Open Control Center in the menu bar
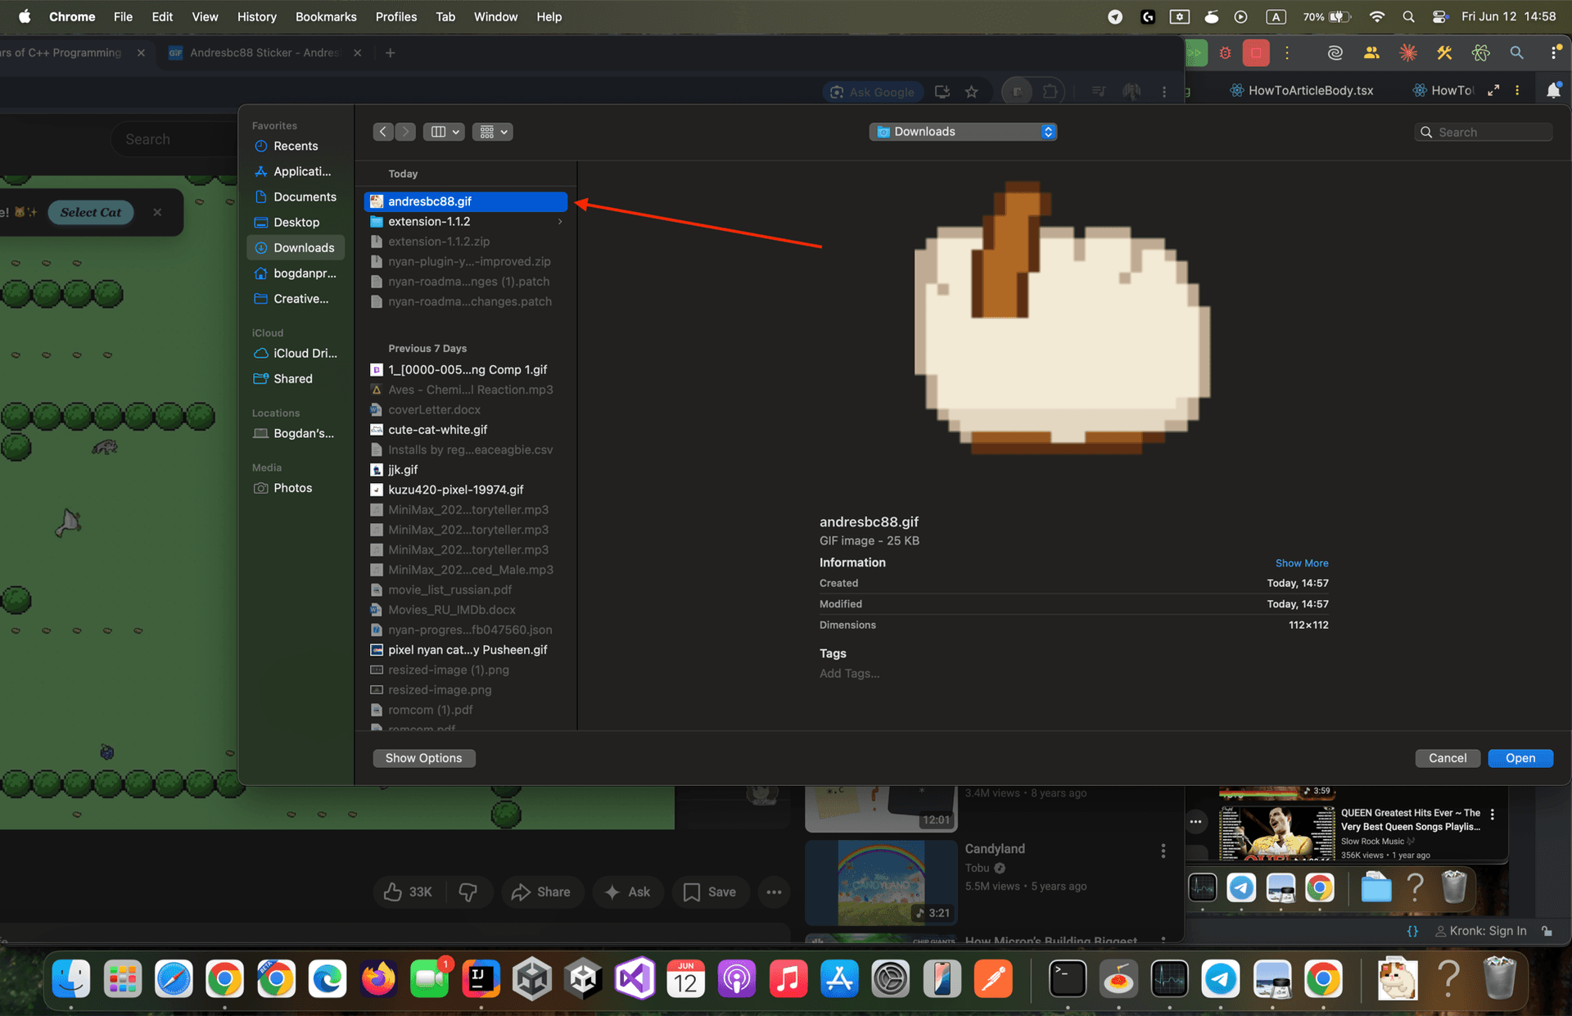The height and width of the screenshot is (1016, 1572). point(1440,16)
